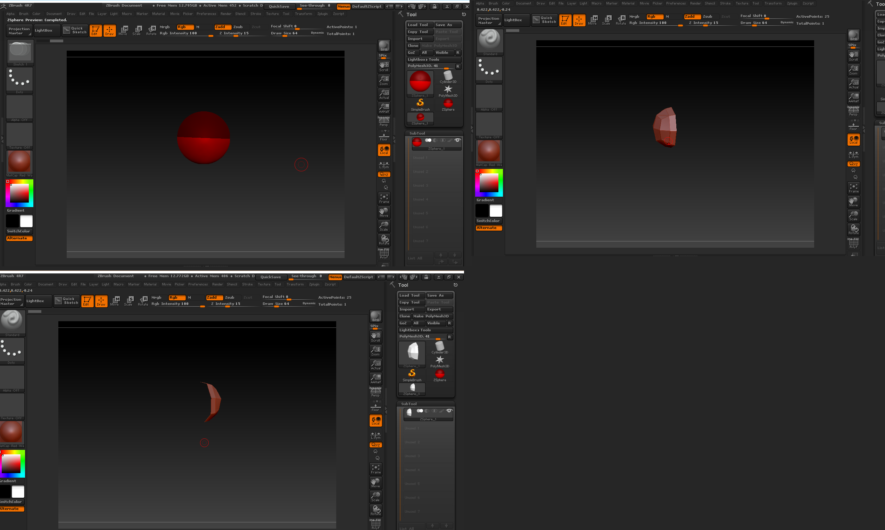
Task: Toggle Persp perspective in top-left window
Action: pos(384,121)
